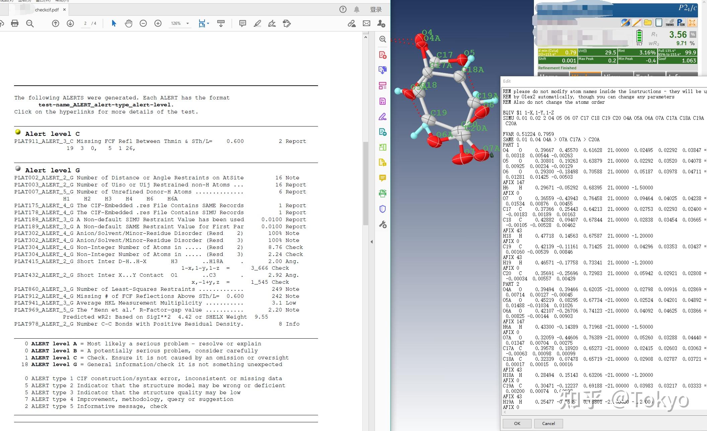The height and width of the screenshot is (431, 707).
Task: Click OK in the Edit dialog
Action: click(517, 423)
